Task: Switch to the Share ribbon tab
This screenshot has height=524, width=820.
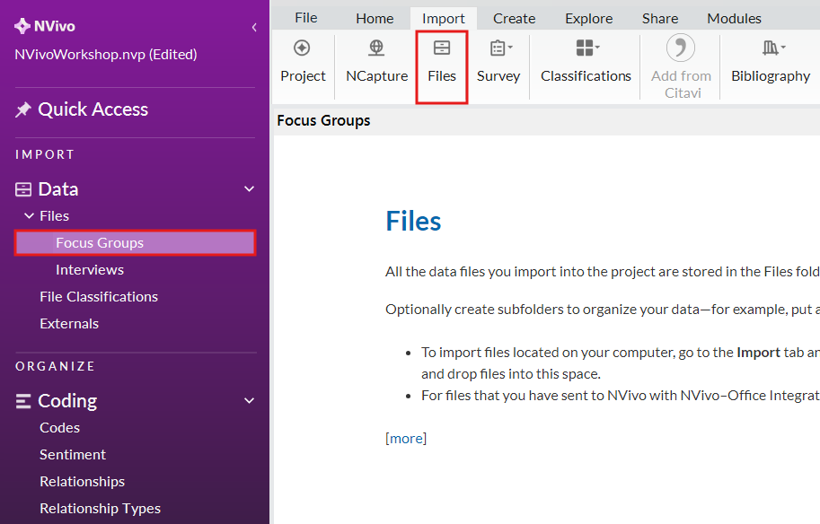Action: 660,19
